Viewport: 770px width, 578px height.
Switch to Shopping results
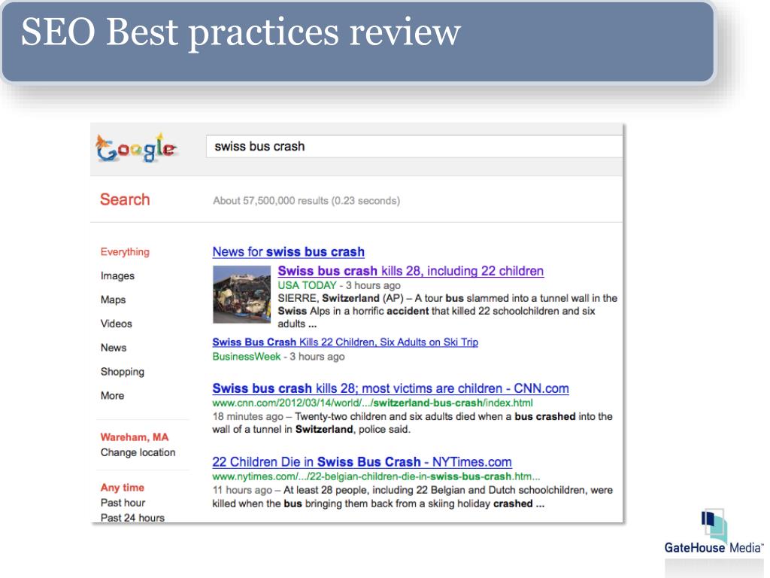click(x=123, y=372)
